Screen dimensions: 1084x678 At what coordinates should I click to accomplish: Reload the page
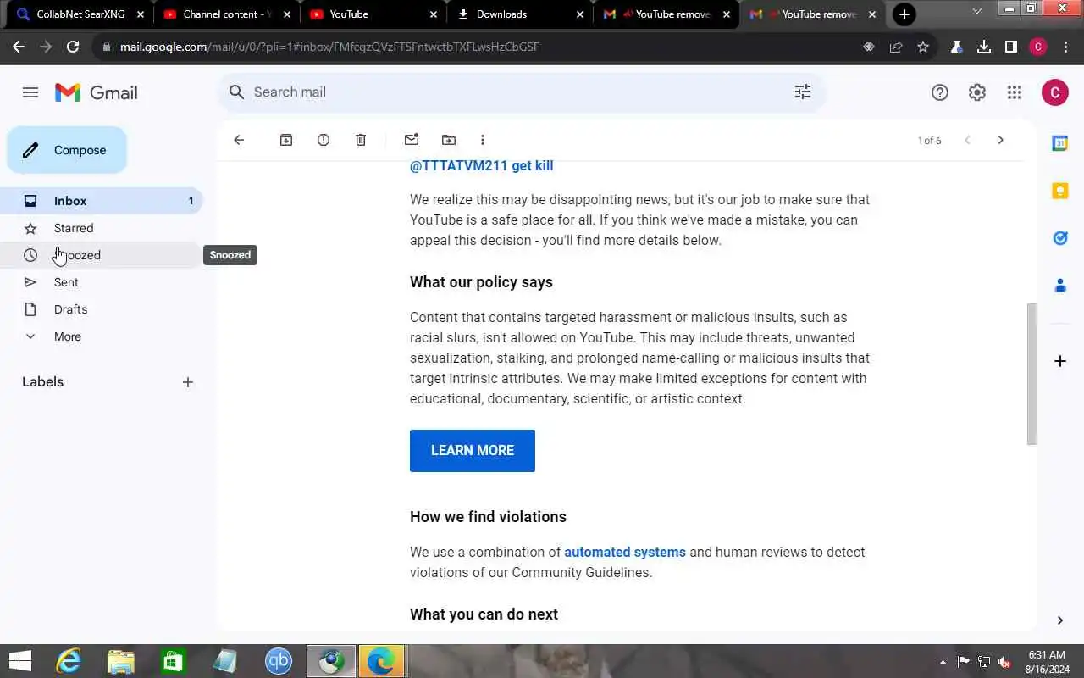(73, 47)
